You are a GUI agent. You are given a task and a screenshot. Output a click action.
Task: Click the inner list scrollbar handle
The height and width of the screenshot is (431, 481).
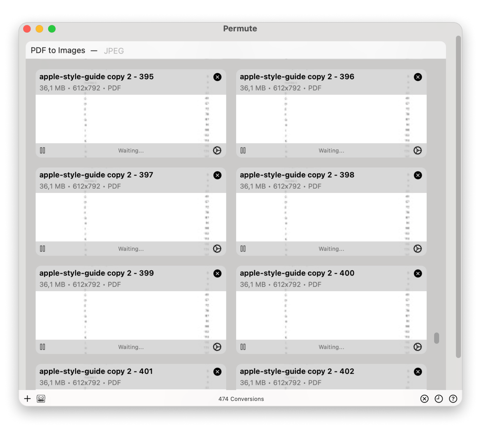pos(436,338)
